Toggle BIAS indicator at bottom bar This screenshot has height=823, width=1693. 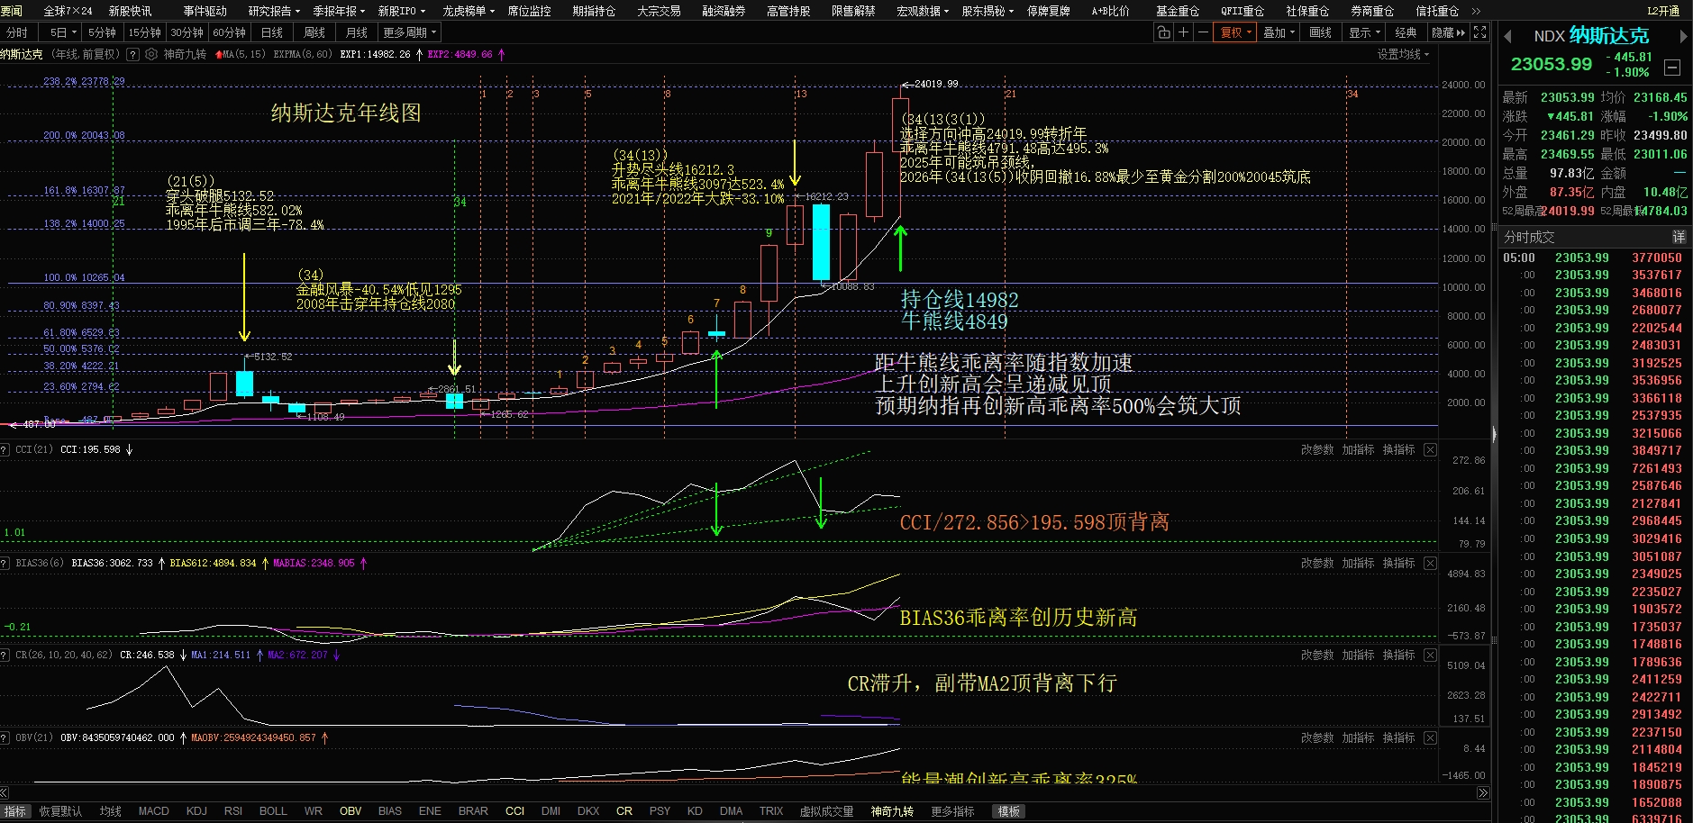coord(390,811)
